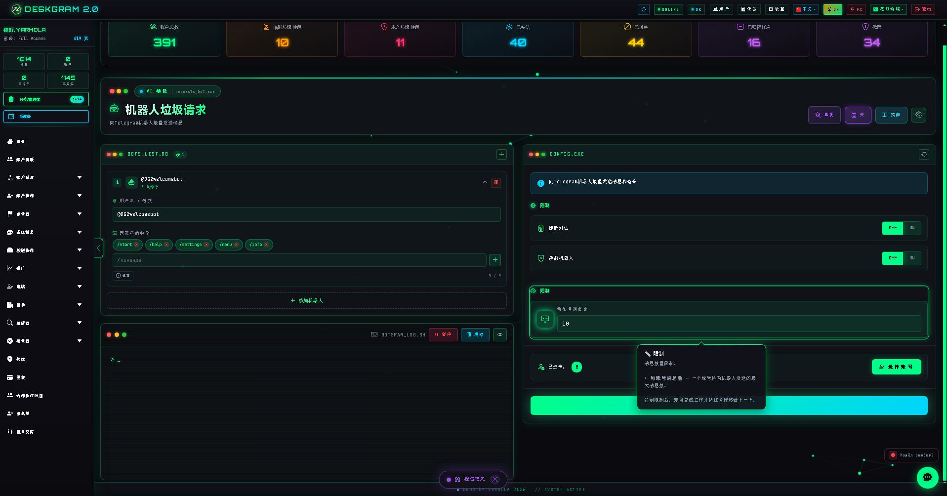Collapse the @OG2welcomebot card chevron
Screen dimensions: 947x496
pyautogui.click(x=485, y=182)
